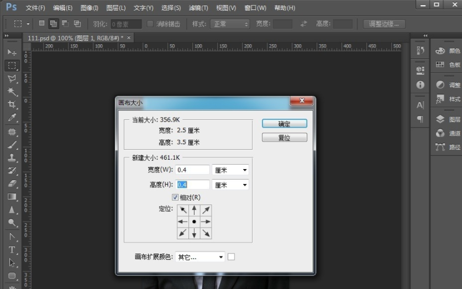Select the Rectangular Marquee tool

12,65
